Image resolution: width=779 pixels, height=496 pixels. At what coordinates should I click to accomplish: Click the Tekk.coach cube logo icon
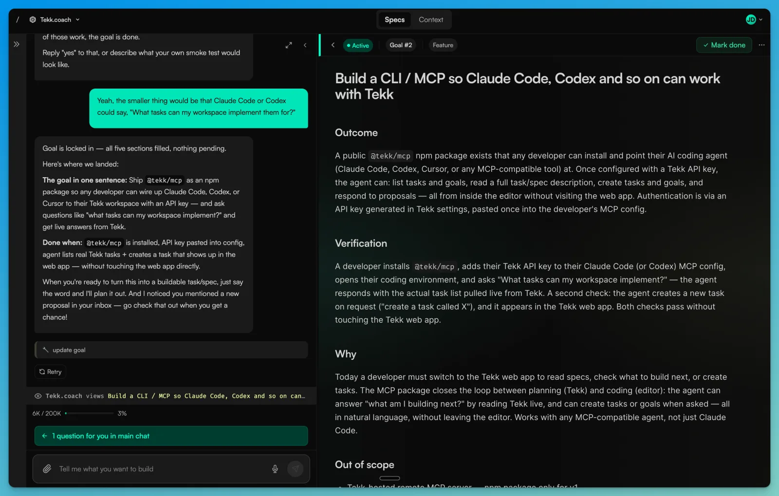point(33,20)
